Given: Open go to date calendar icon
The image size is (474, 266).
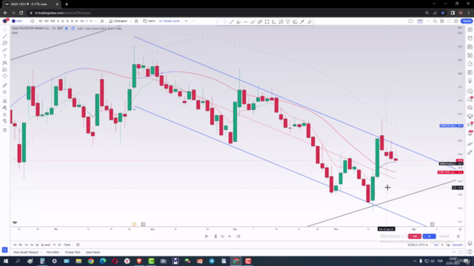Looking at the screenshot, I should click(x=78, y=245).
